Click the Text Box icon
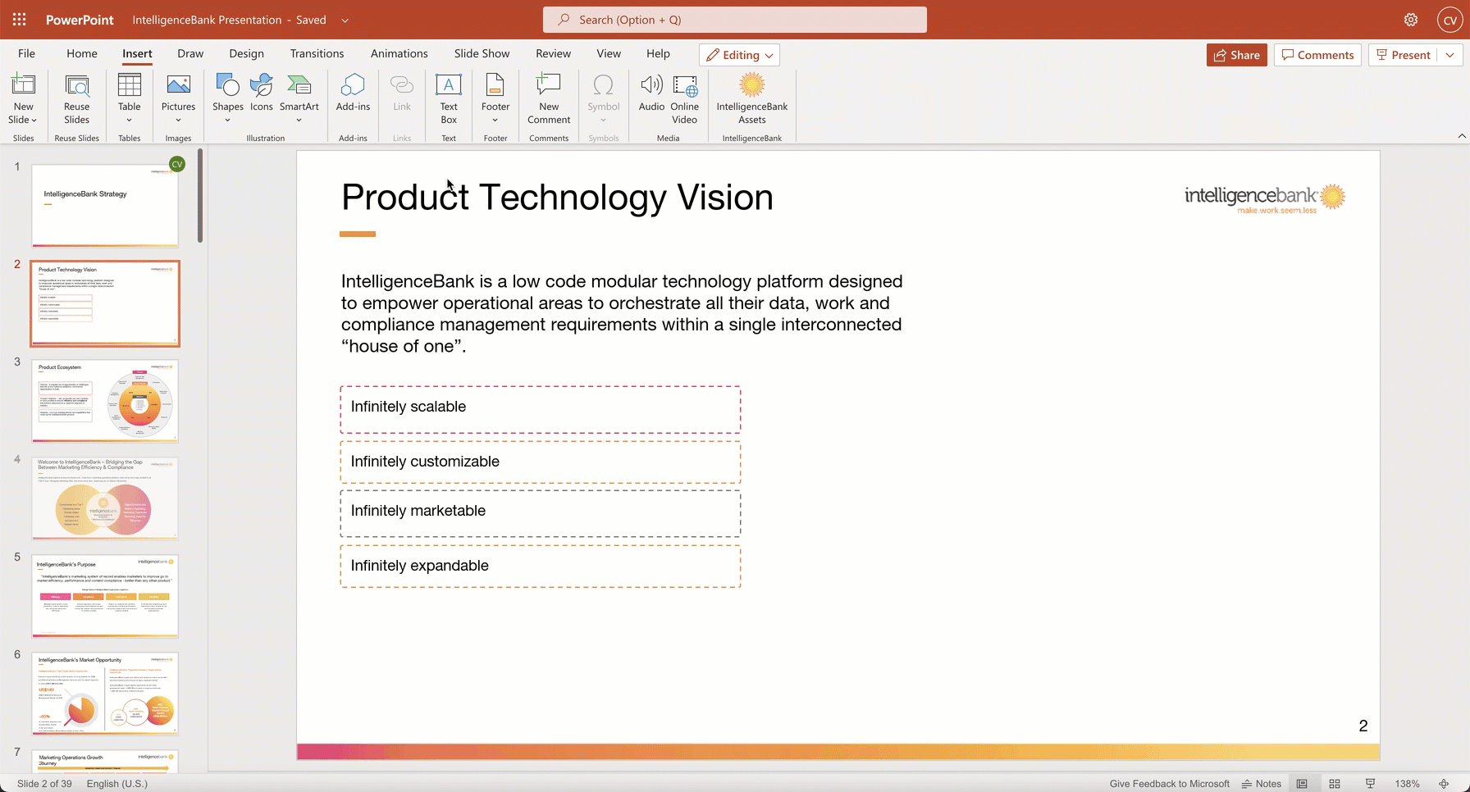Screen dimensions: 1470x792 coord(448,98)
